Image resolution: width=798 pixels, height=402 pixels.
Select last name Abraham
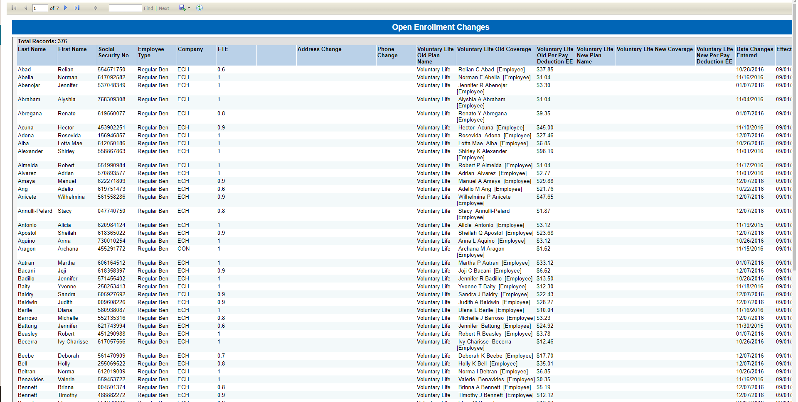29,99
